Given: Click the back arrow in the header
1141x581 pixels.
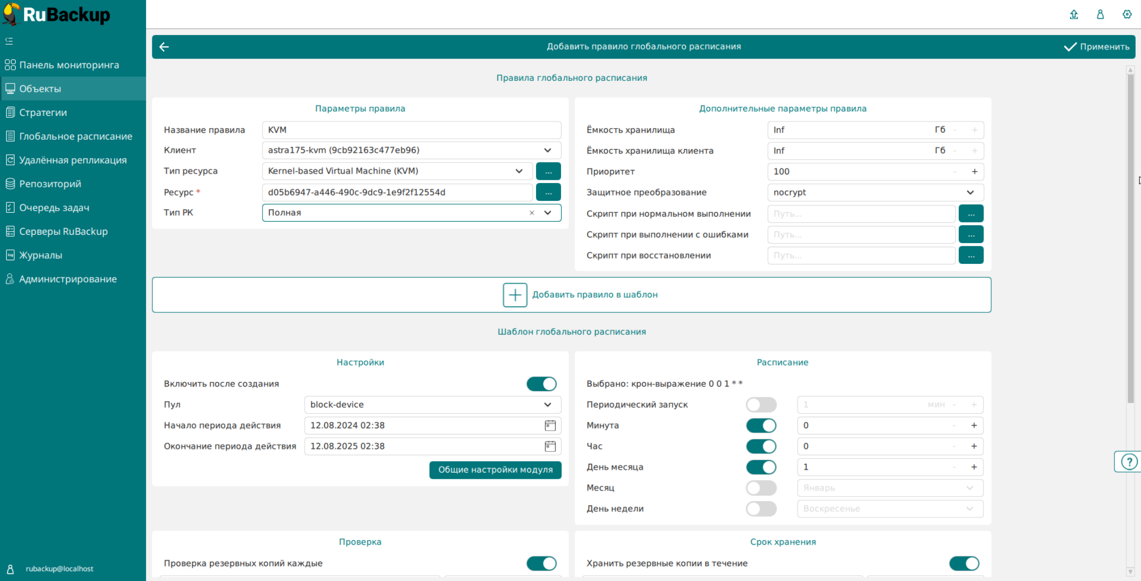Looking at the screenshot, I should pyautogui.click(x=164, y=47).
